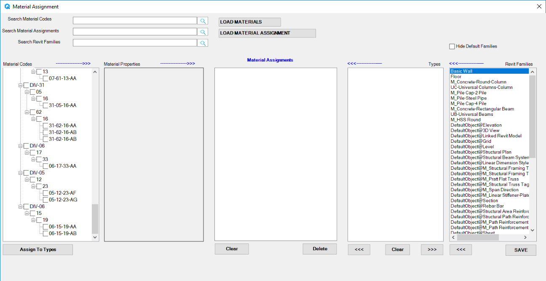Select the 06-17-33-AA checkbox
The width and height of the screenshot is (546, 281).
(x=45, y=166)
